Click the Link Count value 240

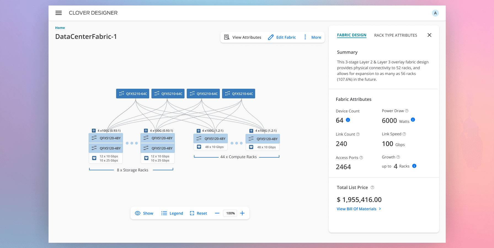[341, 144]
